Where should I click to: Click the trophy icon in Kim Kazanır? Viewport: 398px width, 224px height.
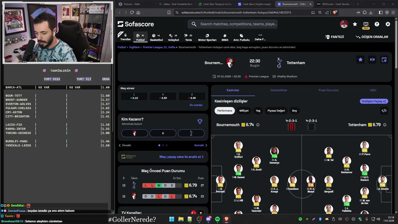[x=200, y=121]
